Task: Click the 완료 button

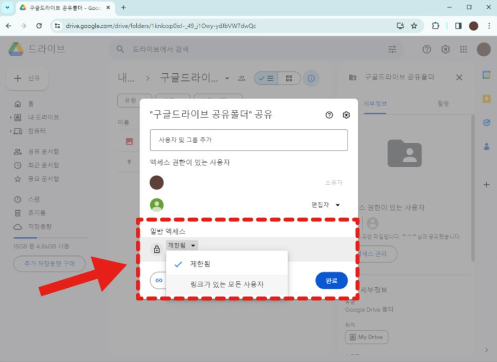Action: [331, 281]
